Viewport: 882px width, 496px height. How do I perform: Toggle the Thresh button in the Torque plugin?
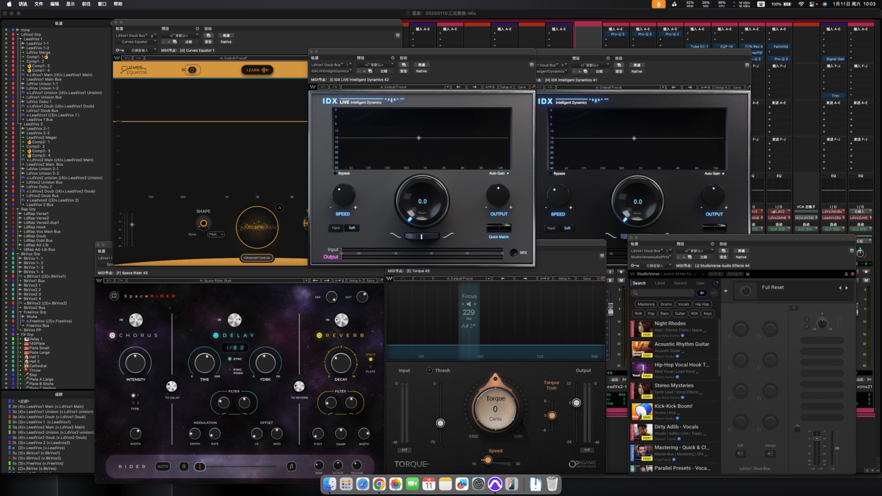(429, 370)
